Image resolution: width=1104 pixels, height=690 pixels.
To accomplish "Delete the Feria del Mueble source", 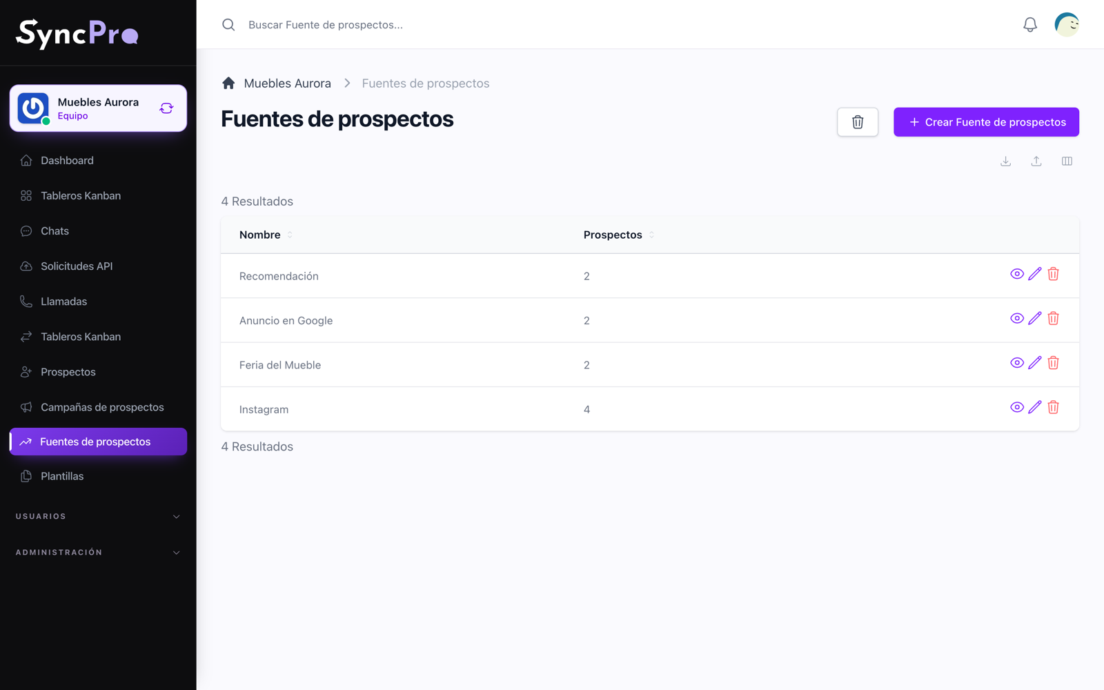I will point(1053,362).
